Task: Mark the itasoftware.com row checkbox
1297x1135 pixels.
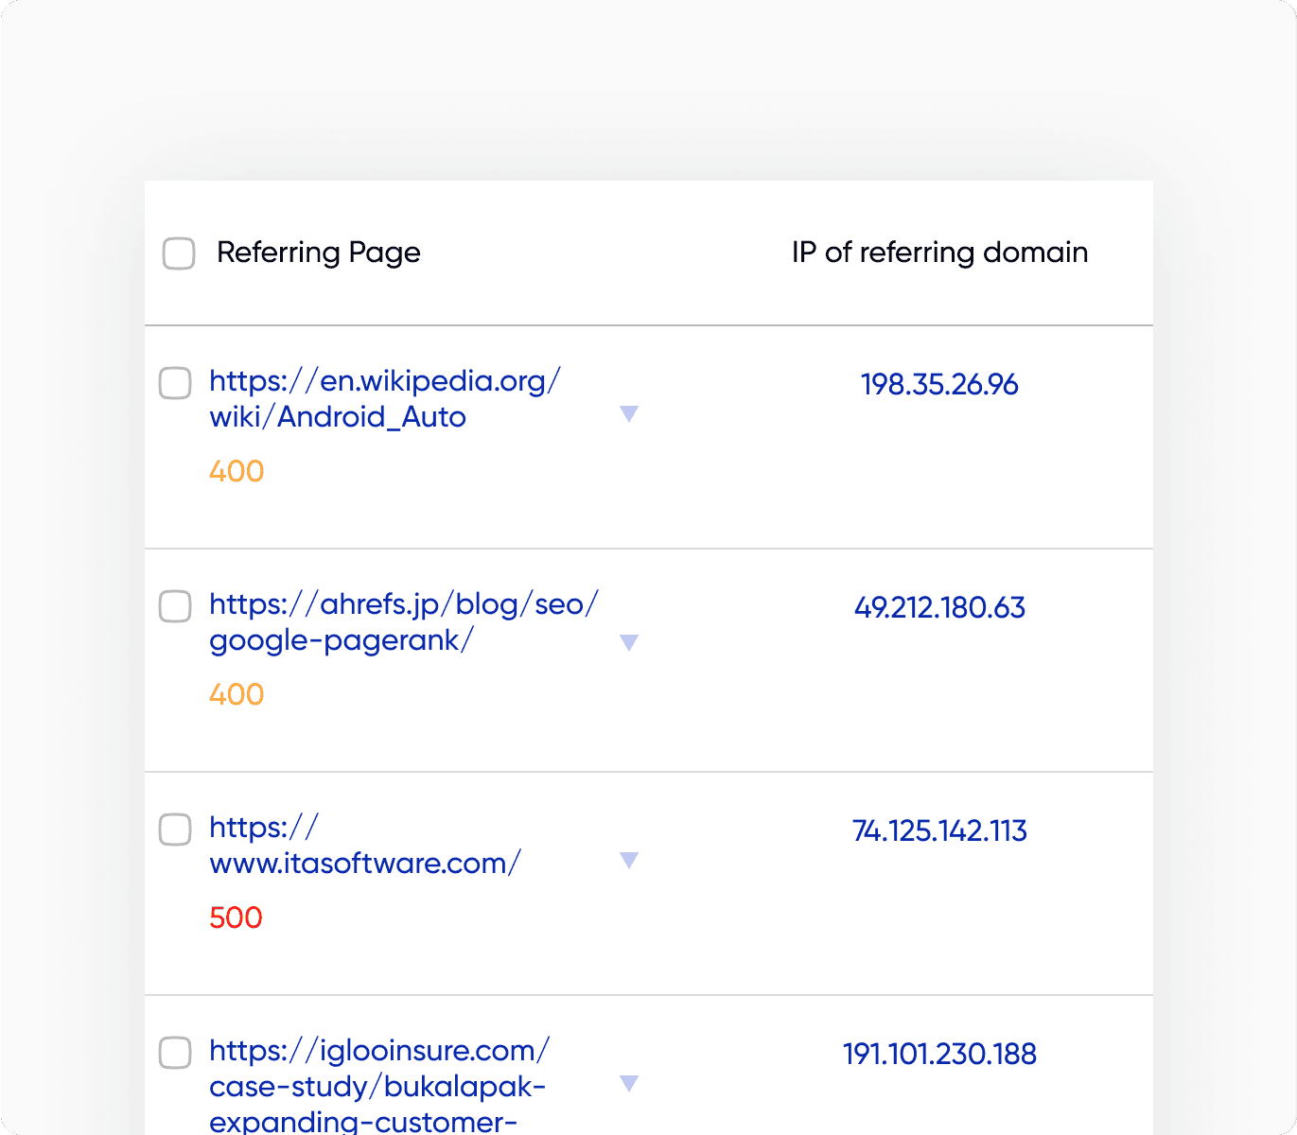Action: tap(175, 829)
